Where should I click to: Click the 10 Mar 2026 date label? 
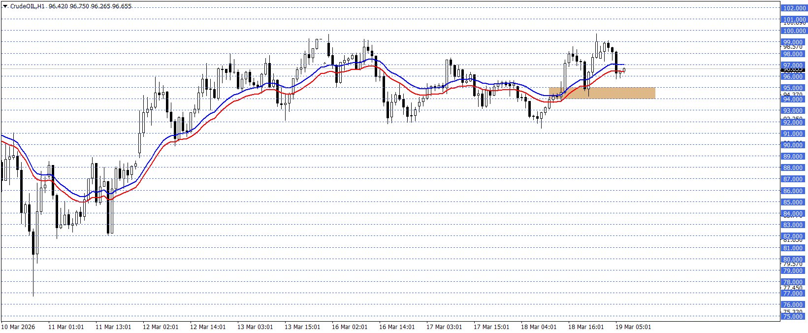click(18, 327)
